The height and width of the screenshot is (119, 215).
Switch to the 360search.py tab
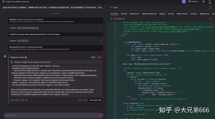pyautogui.click(x=134, y=14)
